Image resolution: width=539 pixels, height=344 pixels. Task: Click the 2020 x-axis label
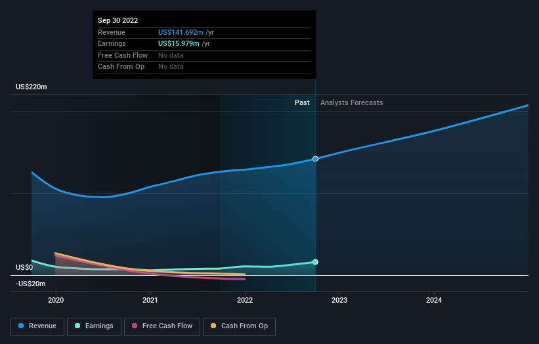[56, 300]
